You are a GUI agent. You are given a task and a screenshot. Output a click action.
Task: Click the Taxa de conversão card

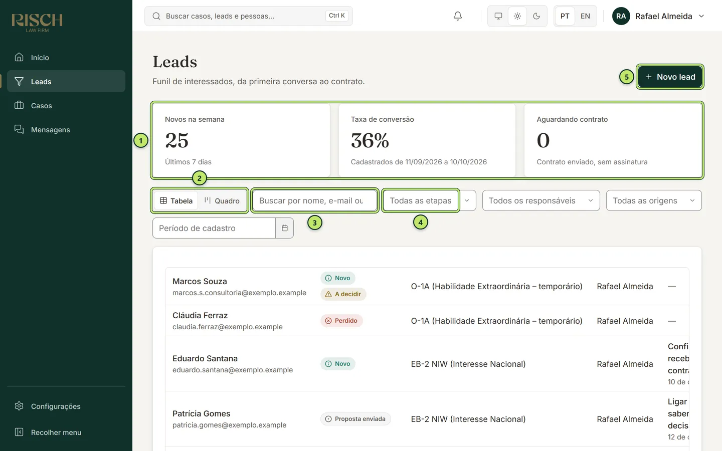[x=427, y=140]
